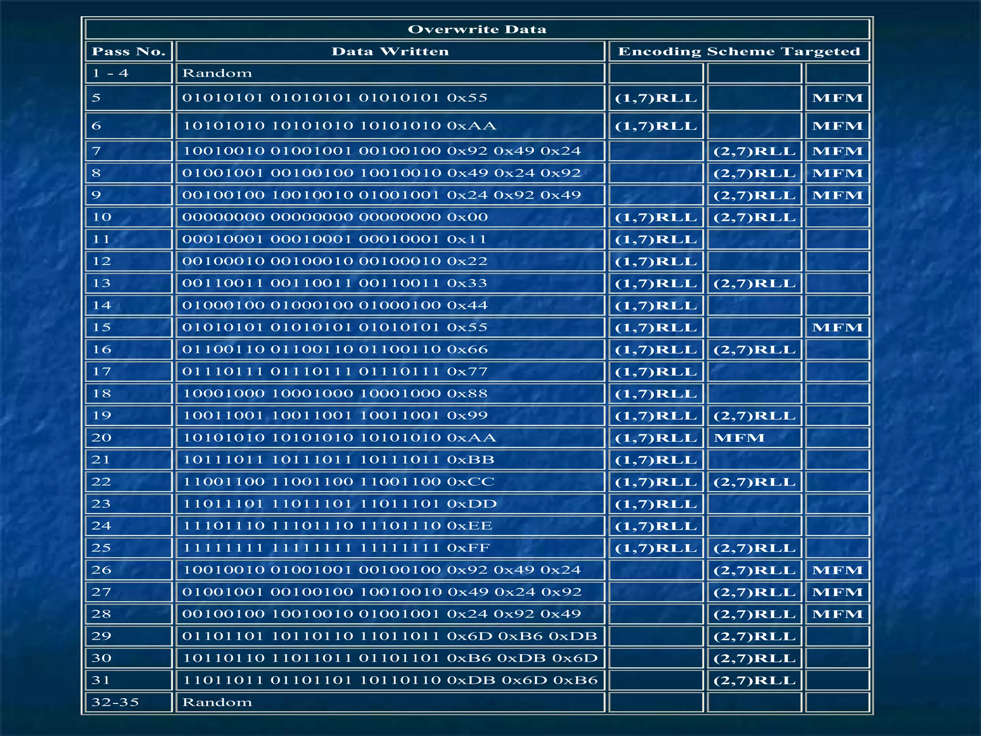Click data '0x6D 0xB6 0xDB' in pass 29 row
The image size is (981, 736).
pos(522,636)
